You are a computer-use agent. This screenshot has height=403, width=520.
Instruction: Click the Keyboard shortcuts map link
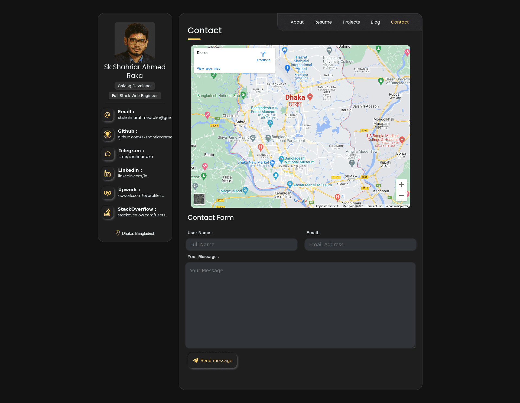click(x=328, y=206)
